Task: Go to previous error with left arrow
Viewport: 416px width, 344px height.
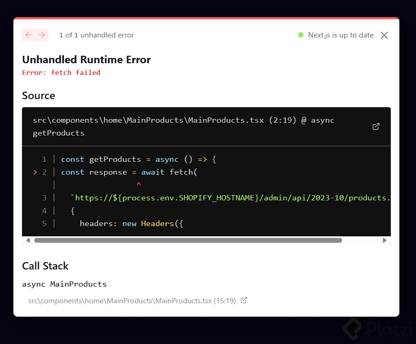Action: click(x=28, y=35)
